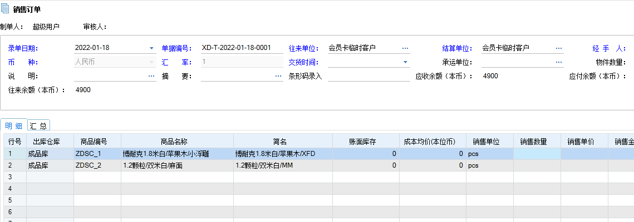Select row number 6
Screen dimensions: 634x222
(x=15, y=212)
